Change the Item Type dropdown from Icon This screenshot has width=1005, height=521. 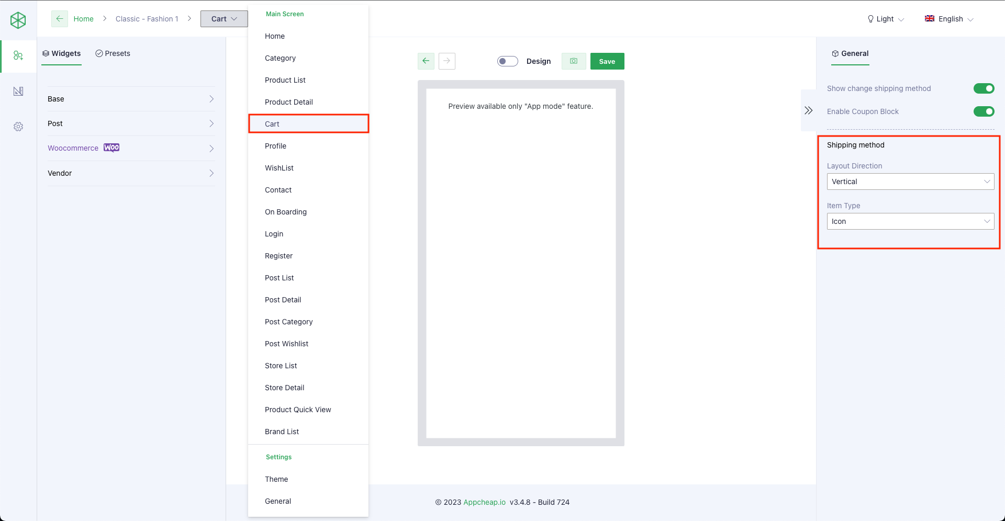coord(910,221)
